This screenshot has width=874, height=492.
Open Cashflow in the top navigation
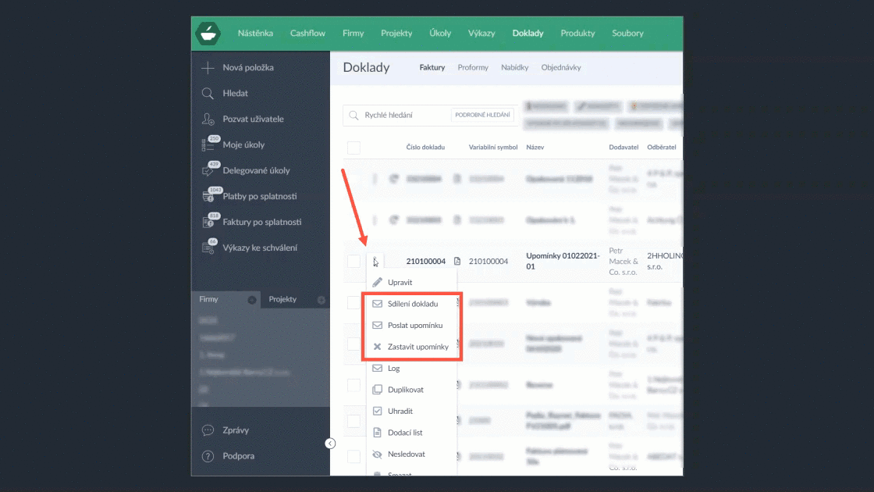[x=307, y=34]
